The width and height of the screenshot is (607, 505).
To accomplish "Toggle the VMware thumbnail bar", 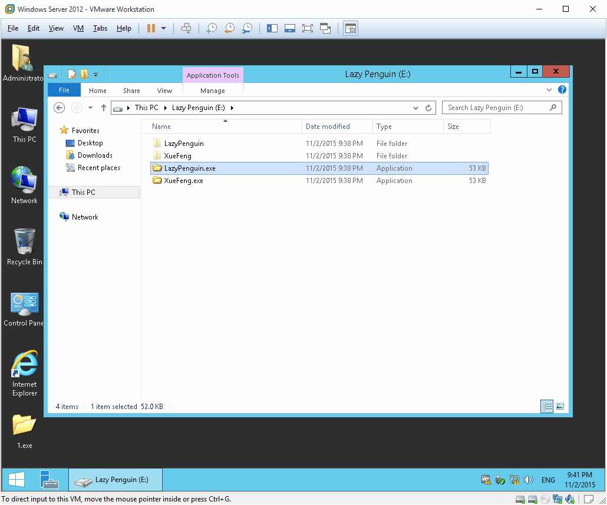I will [290, 28].
